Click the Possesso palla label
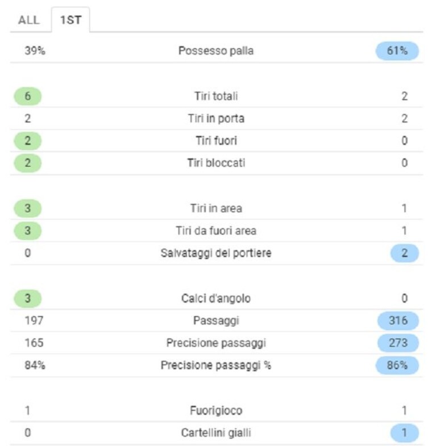Screen dimensions: 436x446 (x=215, y=51)
